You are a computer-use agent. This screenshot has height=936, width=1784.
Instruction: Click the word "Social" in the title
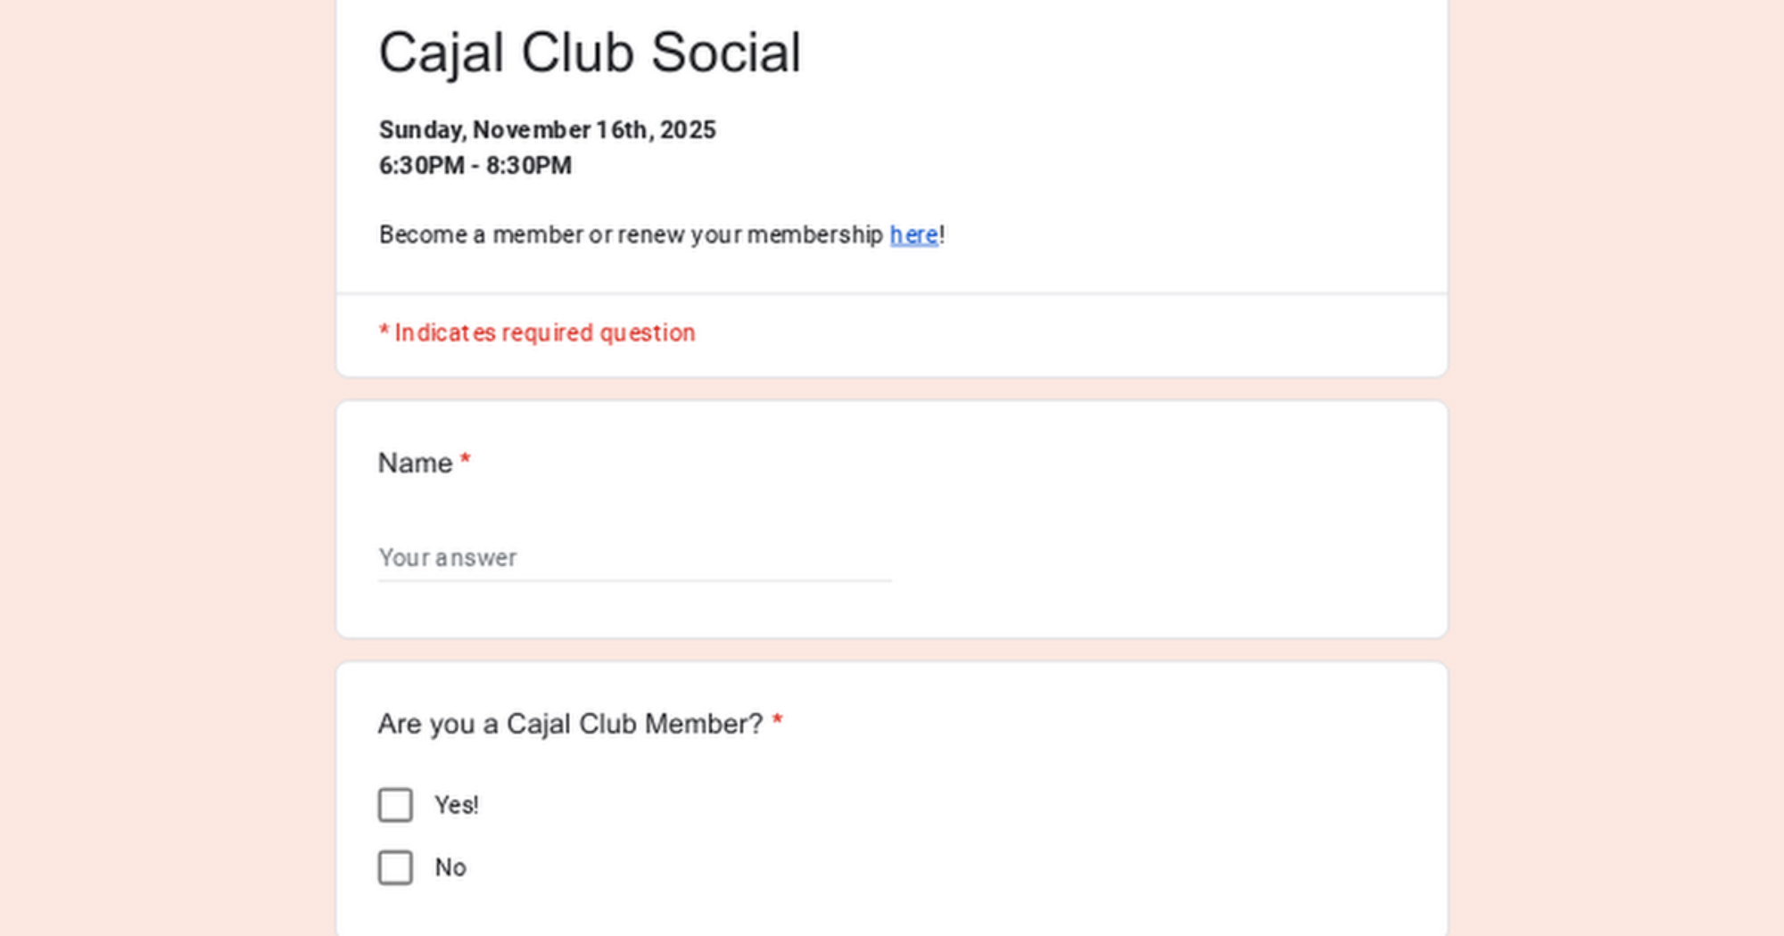(725, 53)
